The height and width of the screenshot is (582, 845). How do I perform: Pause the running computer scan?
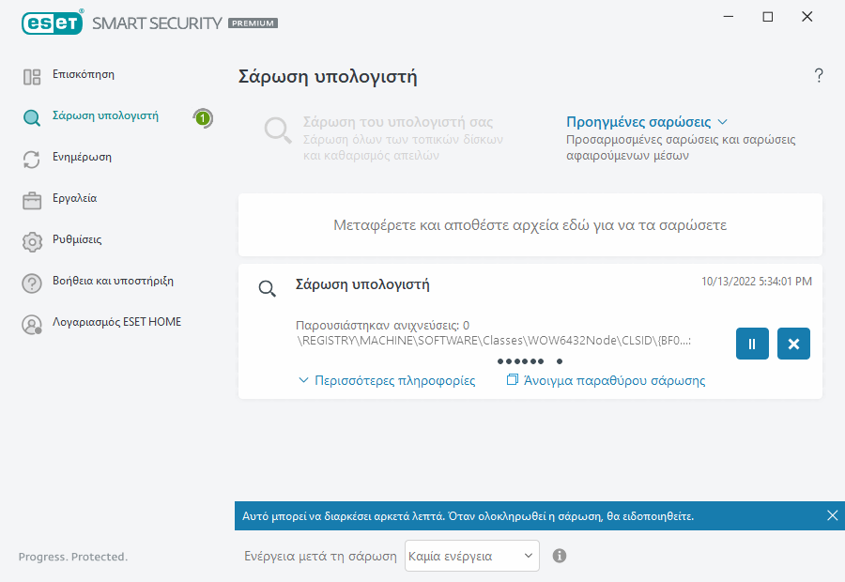tap(751, 344)
